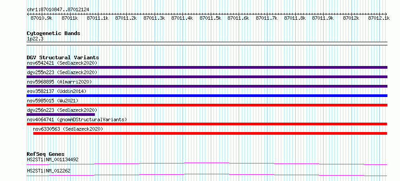Open the Cytogenetic Bands track heading

[x=53, y=33]
